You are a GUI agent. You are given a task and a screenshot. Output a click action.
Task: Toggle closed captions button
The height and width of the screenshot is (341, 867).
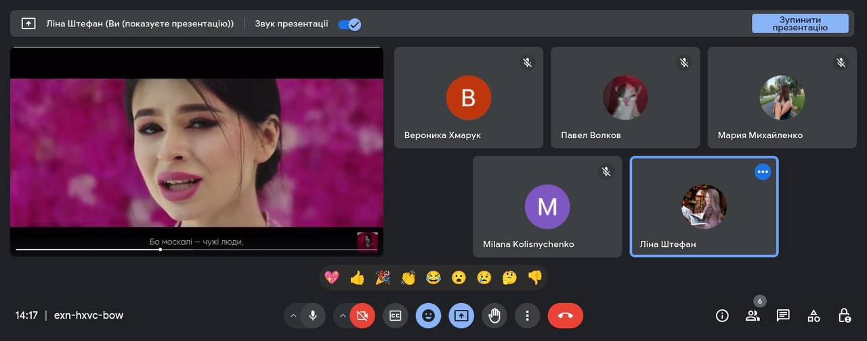[395, 315]
